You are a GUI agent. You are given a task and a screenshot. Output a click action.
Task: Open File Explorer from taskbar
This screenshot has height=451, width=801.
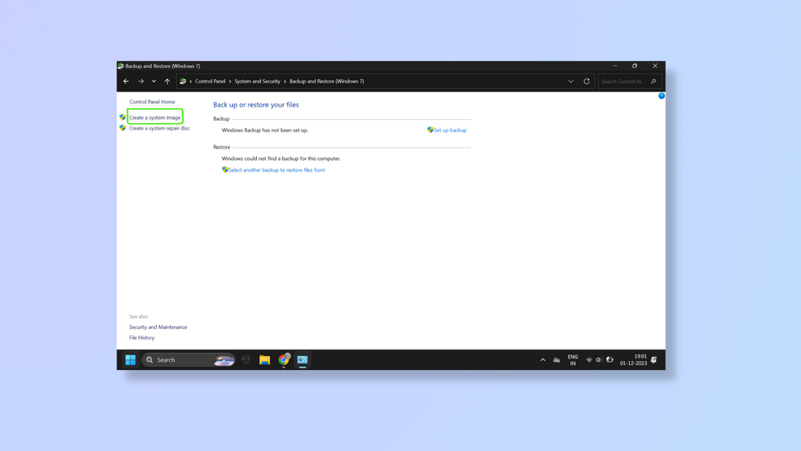point(264,359)
